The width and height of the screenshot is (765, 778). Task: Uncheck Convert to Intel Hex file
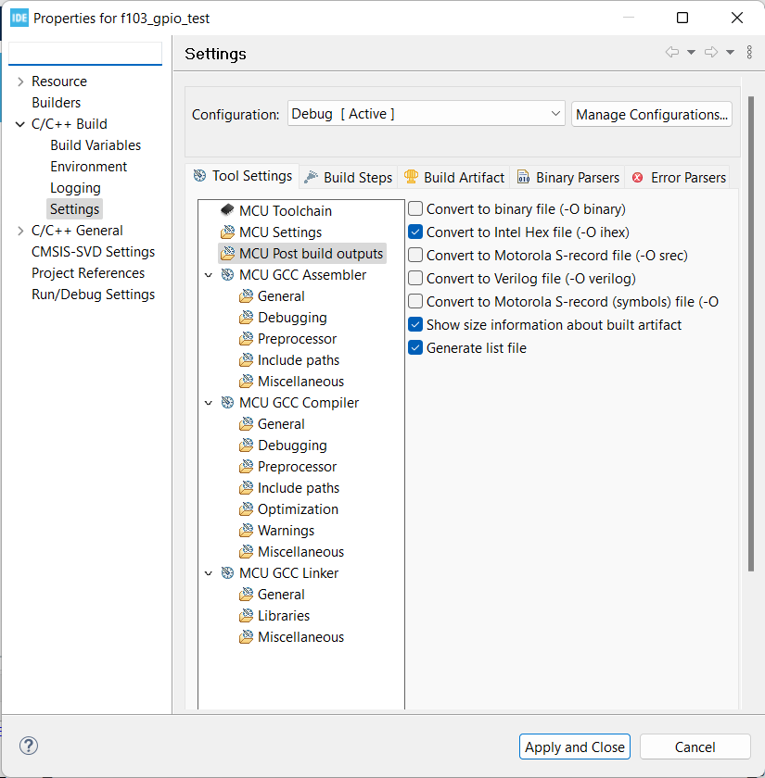(415, 232)
